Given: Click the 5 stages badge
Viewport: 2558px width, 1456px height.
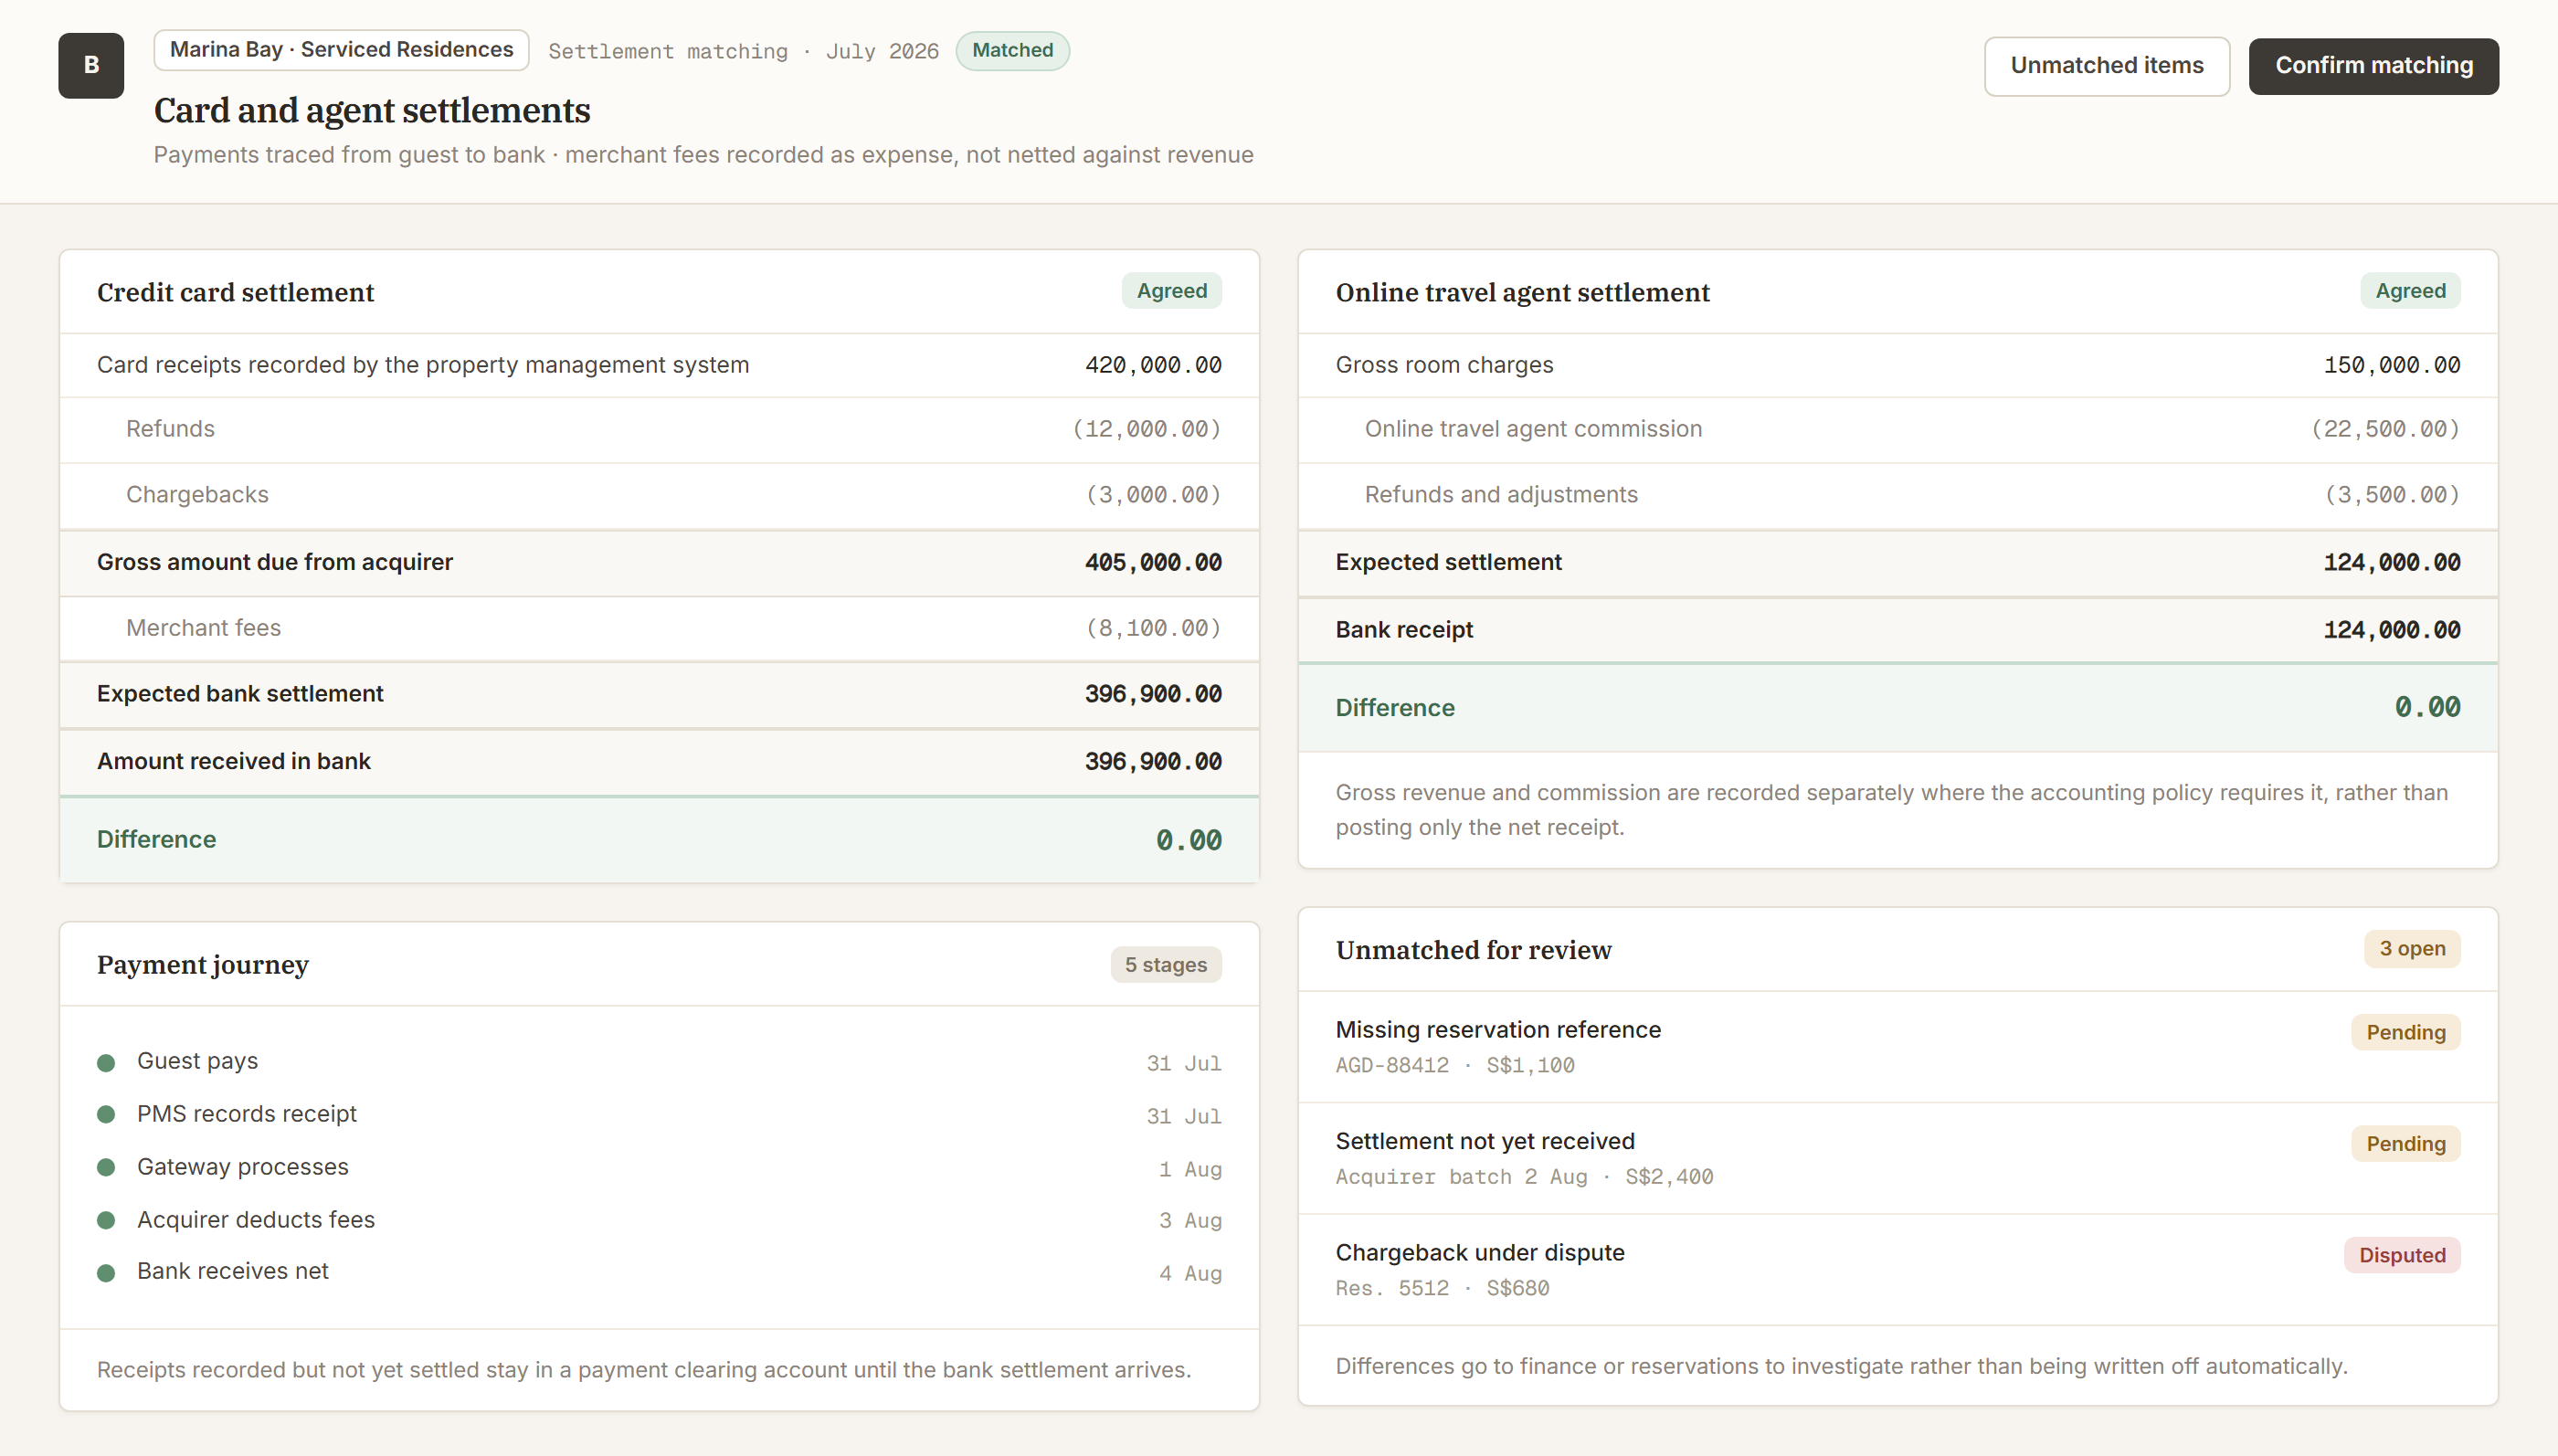Looking at the screenshot, I should (x=1165, y=965).
